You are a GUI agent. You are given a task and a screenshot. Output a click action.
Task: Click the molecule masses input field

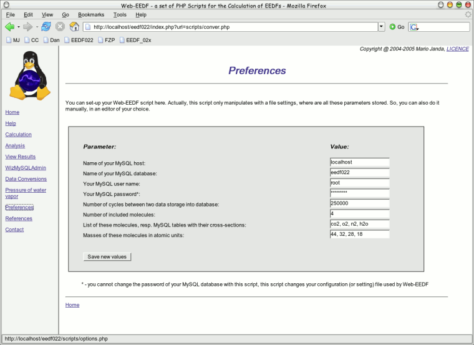359,235
